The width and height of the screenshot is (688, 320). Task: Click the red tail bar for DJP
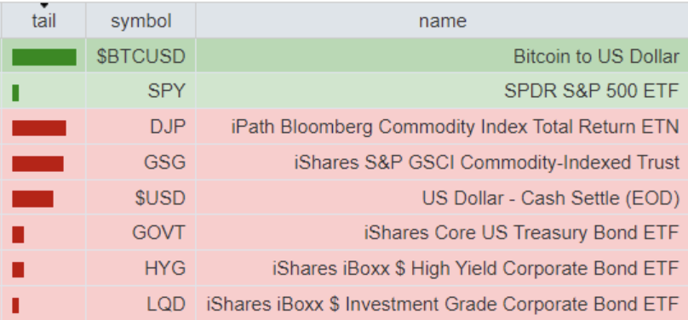coord(39,128)
